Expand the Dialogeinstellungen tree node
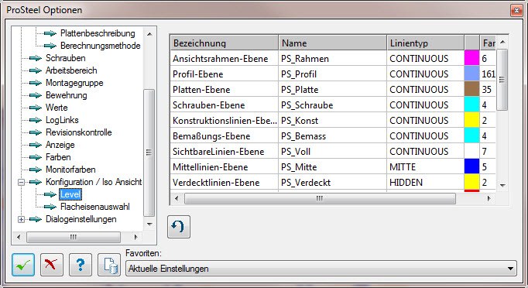 pyautogui.click(x=21, y=219)
